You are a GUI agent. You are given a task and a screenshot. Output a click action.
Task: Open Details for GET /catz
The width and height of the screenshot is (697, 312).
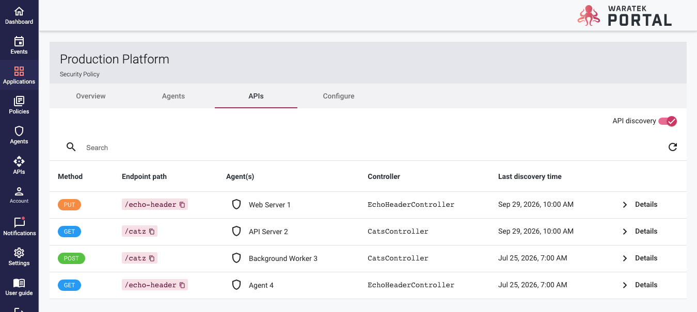point(646,232)
